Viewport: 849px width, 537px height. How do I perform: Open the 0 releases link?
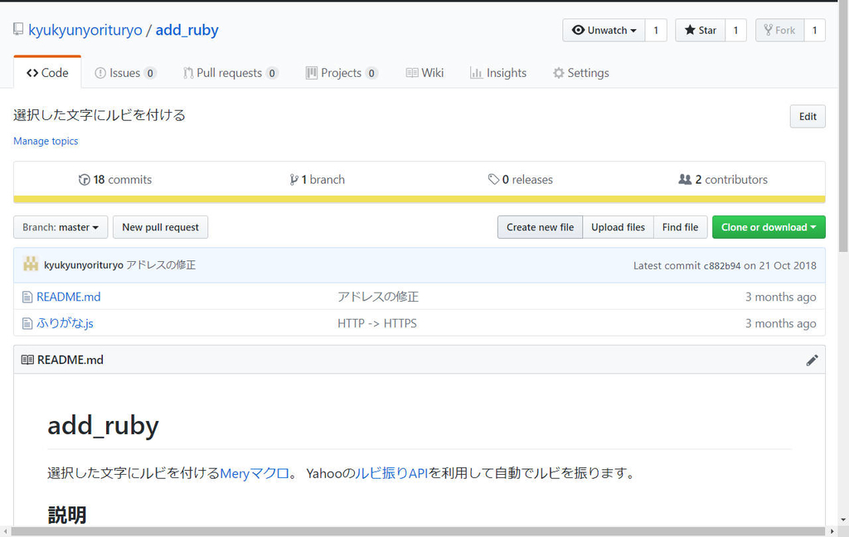click(521, 180)
